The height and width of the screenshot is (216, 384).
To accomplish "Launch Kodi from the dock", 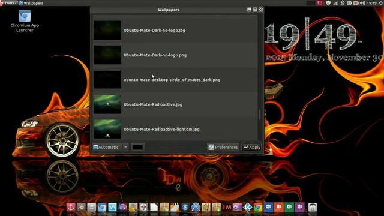I will coord(248,207).
